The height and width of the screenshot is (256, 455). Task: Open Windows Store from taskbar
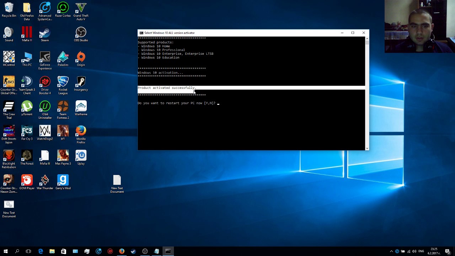64,251
